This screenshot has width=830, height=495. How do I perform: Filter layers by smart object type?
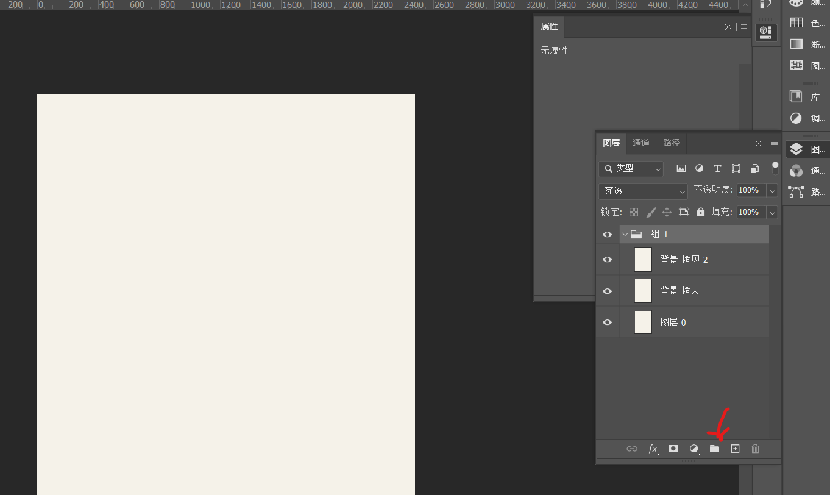click(754, 168)
